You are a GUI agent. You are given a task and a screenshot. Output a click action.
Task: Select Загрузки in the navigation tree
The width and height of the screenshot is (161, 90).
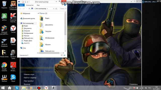pos(26,31)
